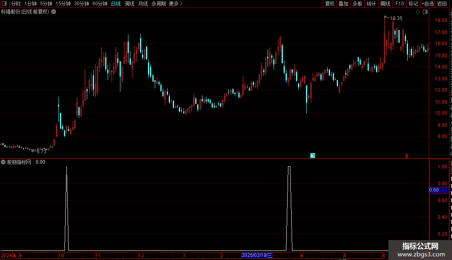Click the red $ marker on chart
Viewport: 452px width, 260px height.
(407, 156)
